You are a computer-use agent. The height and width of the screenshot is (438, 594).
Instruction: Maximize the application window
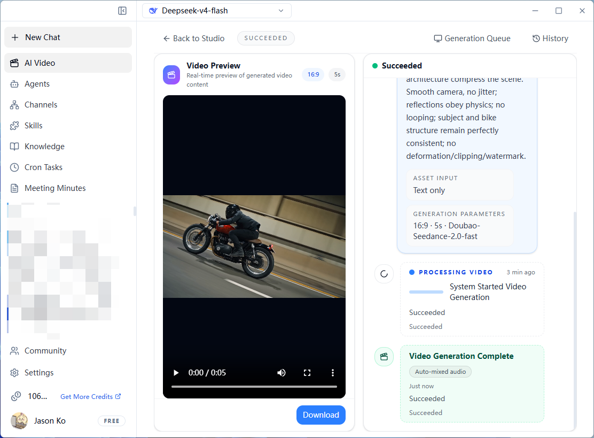559,11
